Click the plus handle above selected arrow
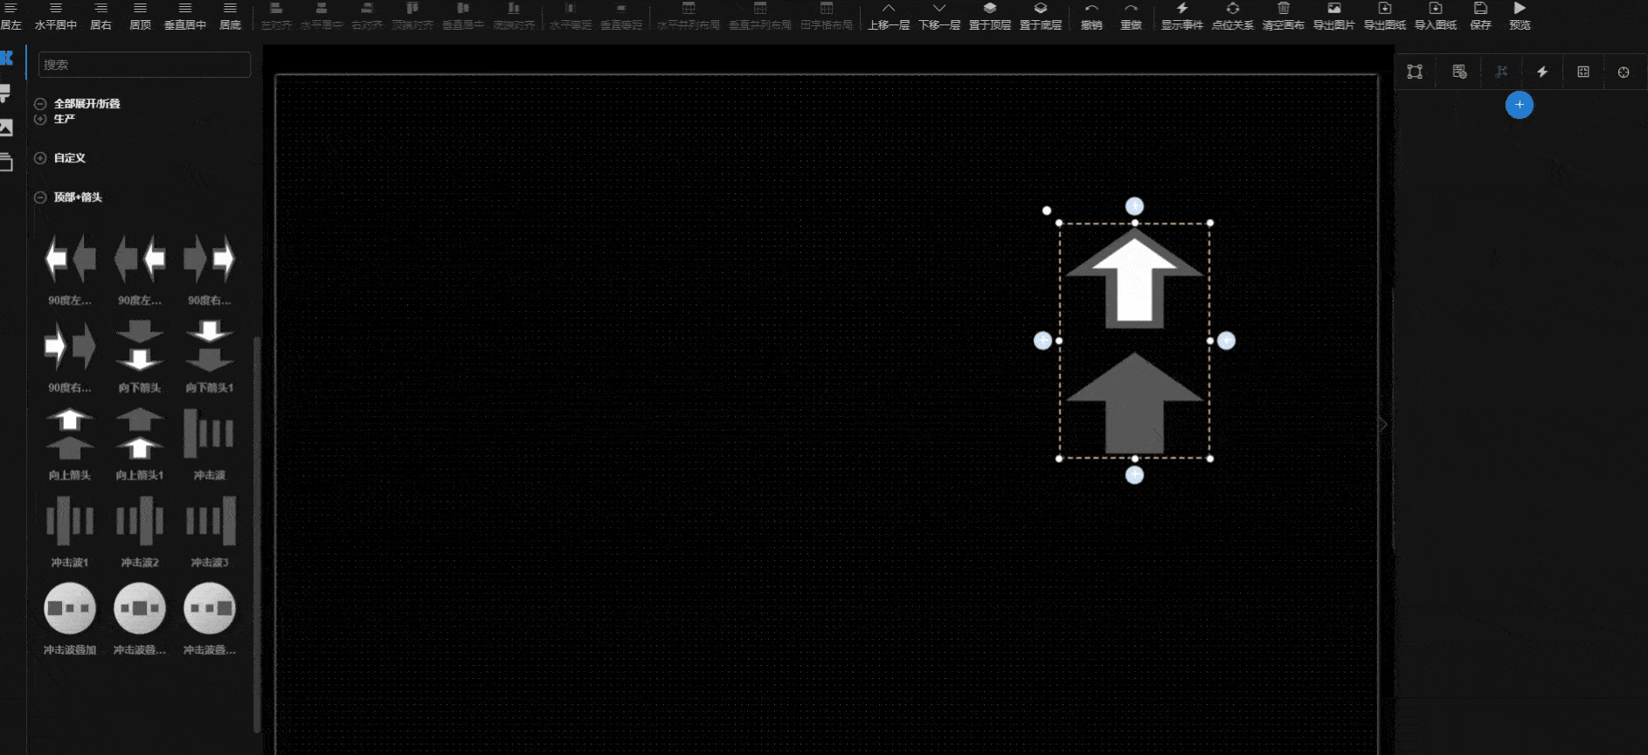The image size is (1648, 755). pyautogui.click(x=1134, y=206)
